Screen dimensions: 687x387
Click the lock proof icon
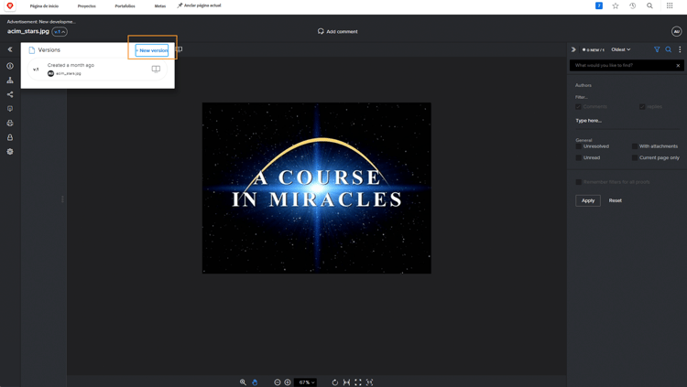pyautogui.click(x=10, y=137)
